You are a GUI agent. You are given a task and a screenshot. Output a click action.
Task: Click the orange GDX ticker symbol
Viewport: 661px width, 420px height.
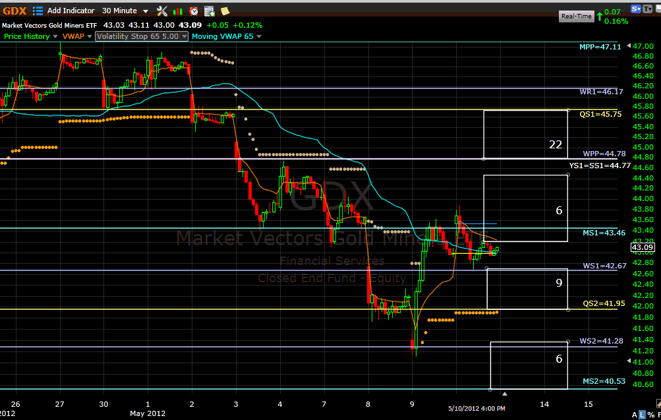click(x=14, y=11)
